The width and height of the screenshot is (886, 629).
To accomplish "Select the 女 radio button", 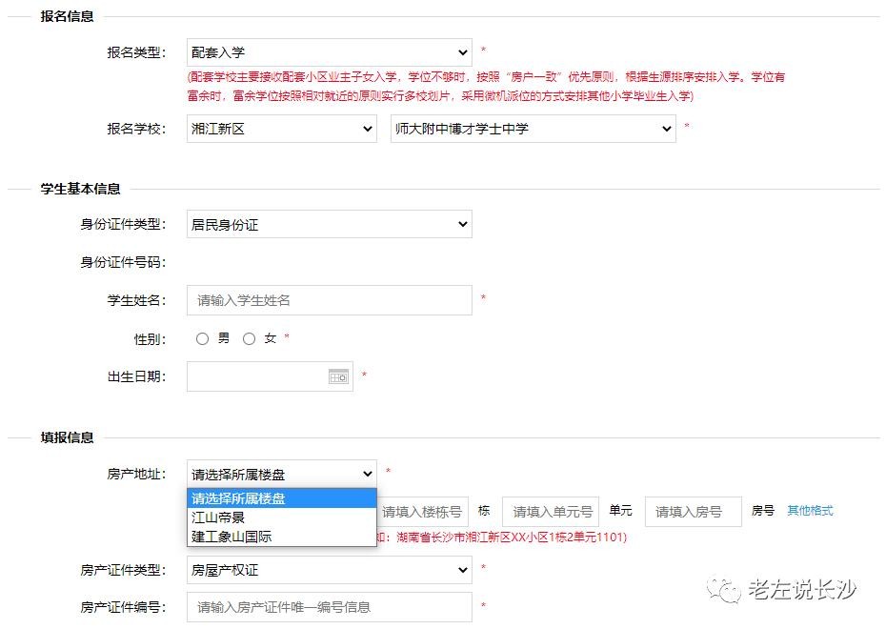I will pos(250,338).
